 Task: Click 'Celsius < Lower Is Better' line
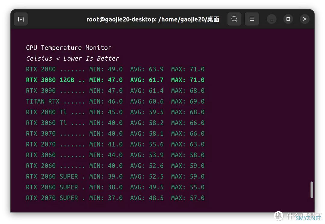click(x=72, y=59)
